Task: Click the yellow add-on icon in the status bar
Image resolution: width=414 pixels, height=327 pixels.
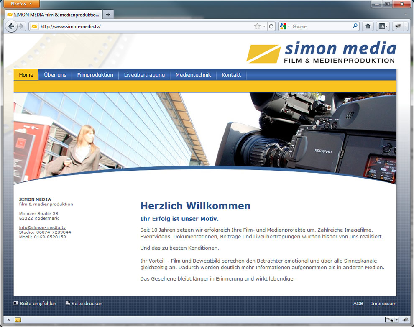Action: pyautogui.click(x=18, y=320)
